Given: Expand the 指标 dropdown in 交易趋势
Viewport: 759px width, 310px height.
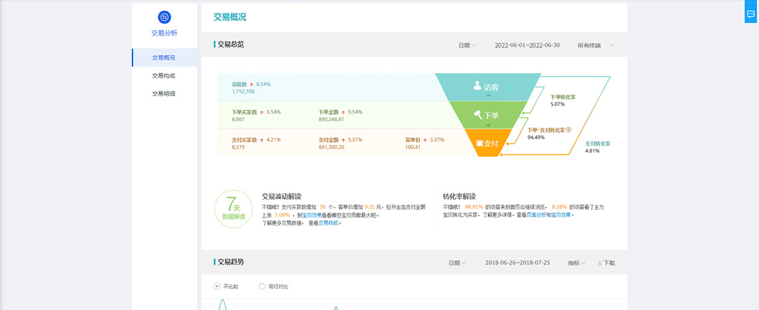Looking at the screenshot, I should pyautogui.click(x=577, y=263).
